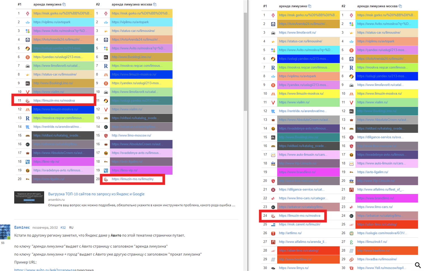Click the red favicon beside artlimo.ru link
Viewport: 424px width, 271px height.
click(273, 233)
